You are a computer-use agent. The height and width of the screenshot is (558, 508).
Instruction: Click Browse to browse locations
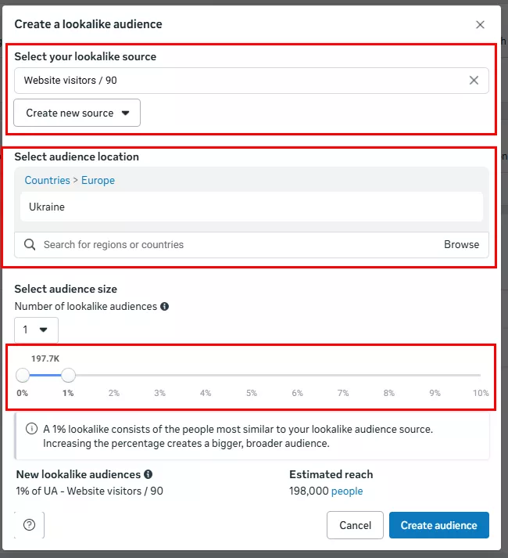461,244
